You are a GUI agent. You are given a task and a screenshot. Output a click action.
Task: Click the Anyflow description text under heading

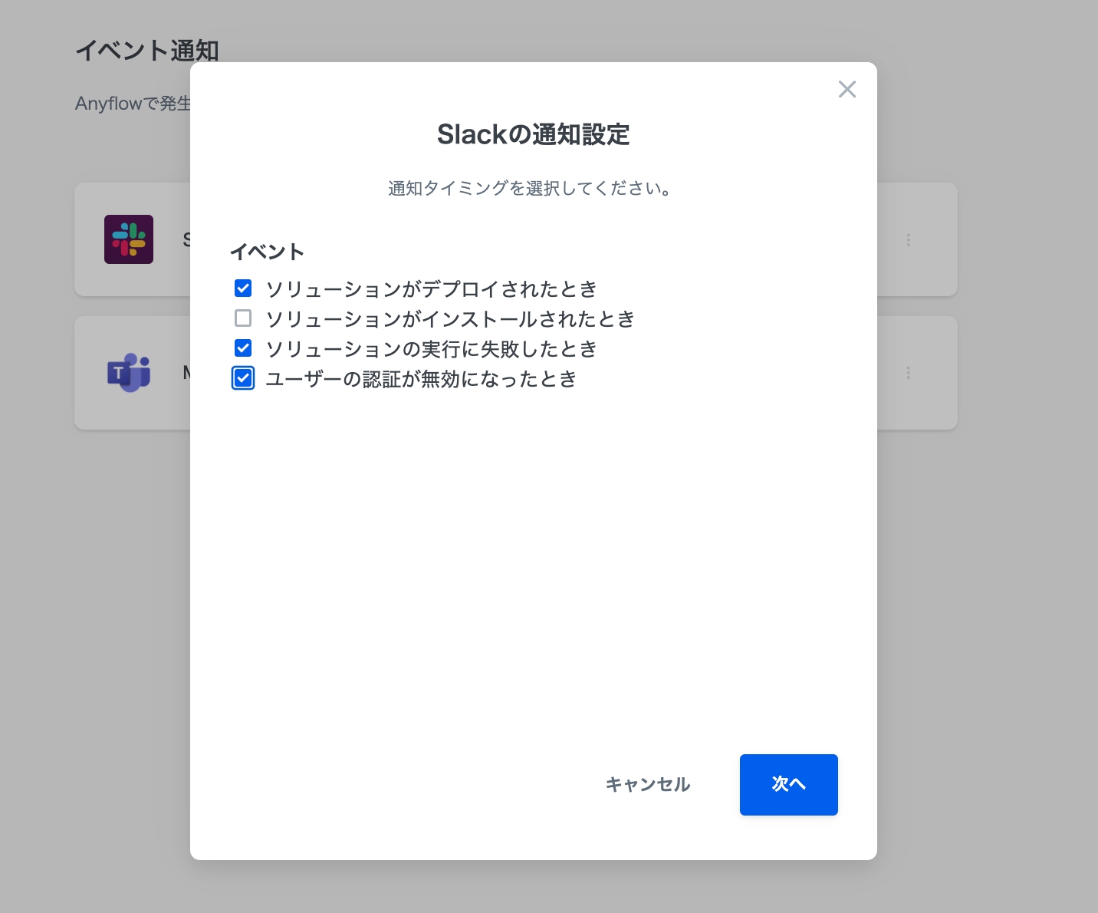click(x=133, y=104)
